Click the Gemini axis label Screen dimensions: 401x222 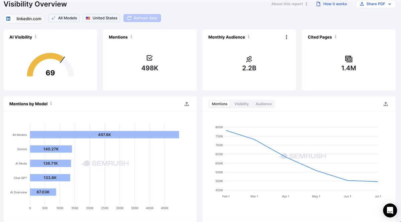point(22,149)
